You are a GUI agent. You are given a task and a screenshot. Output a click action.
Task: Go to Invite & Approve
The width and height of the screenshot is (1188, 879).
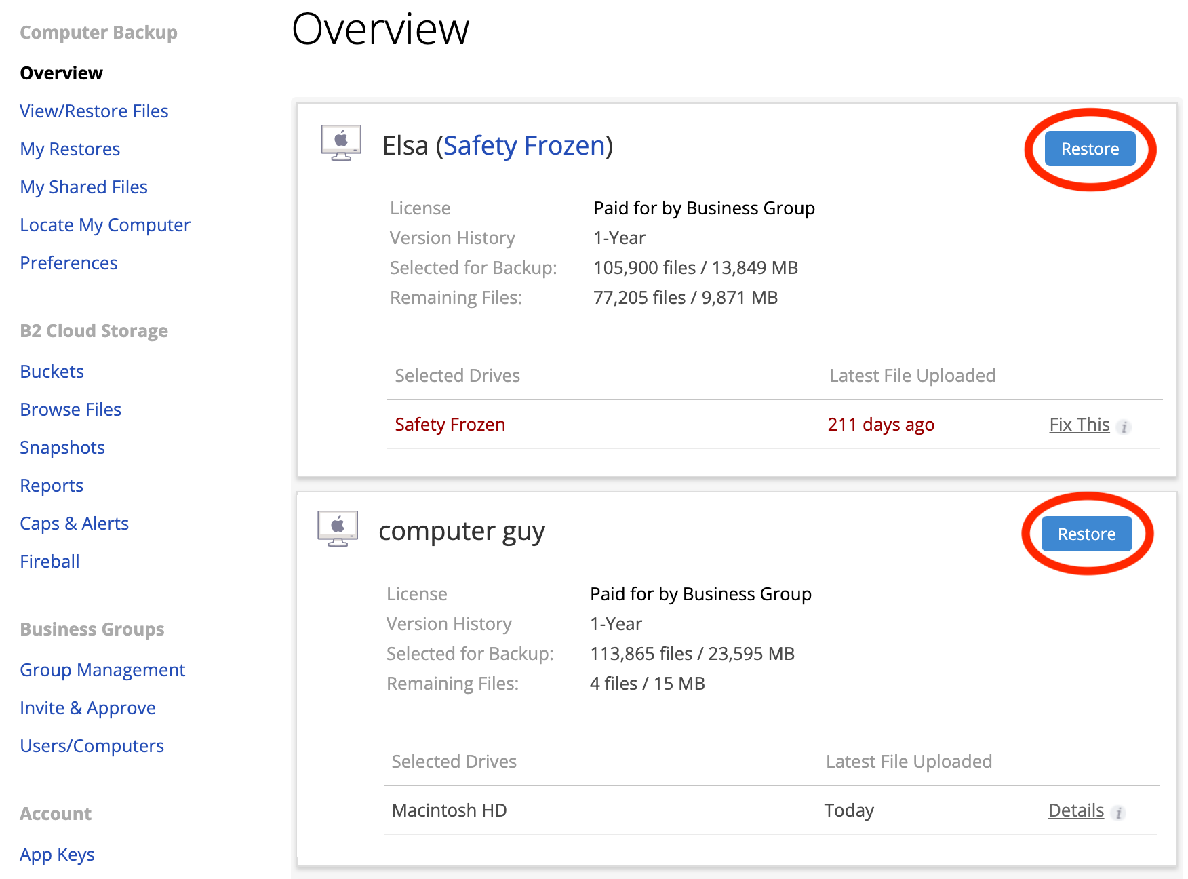point(87,708)
